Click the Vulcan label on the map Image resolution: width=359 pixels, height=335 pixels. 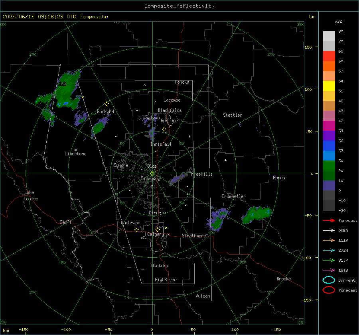click(203, 296)
